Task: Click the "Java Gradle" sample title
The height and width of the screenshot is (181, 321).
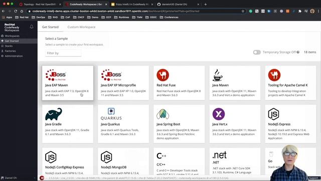Action: (53, 124)
